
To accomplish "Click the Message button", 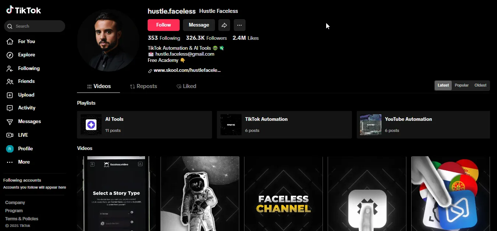I will (199, 25).
